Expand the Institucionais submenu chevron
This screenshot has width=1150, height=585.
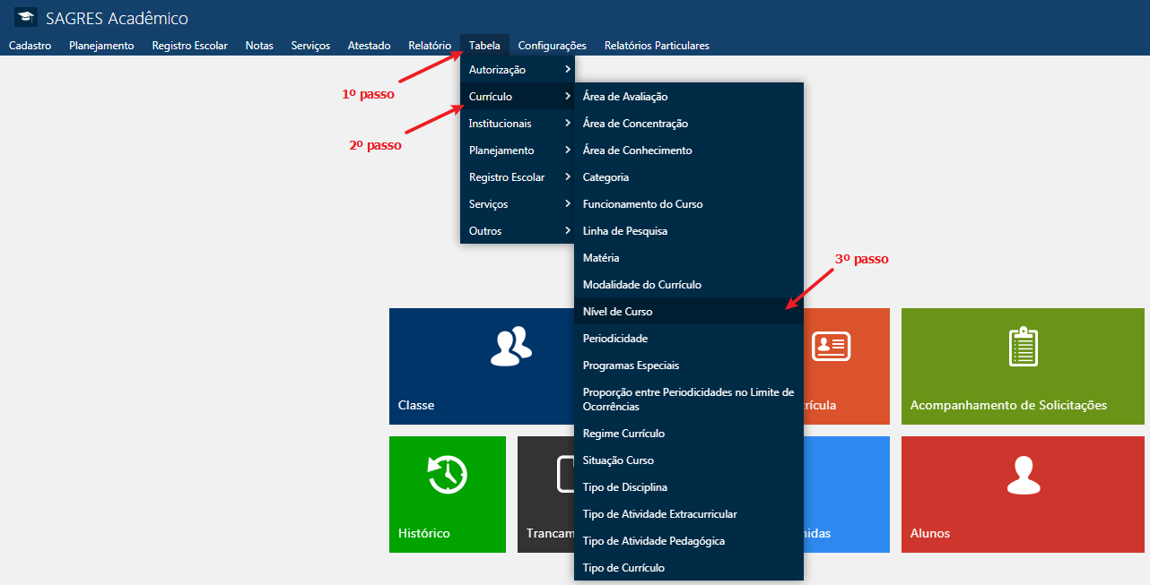pyautogui.click(x=567, y=124)
